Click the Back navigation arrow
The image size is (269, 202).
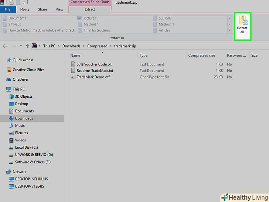pos(5,46)
